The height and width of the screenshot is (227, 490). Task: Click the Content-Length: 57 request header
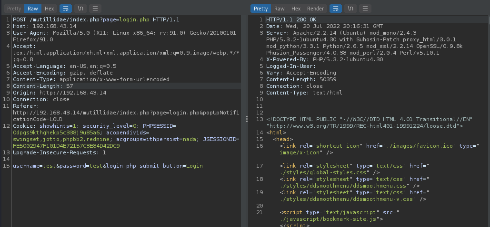[x=43, y=86]
